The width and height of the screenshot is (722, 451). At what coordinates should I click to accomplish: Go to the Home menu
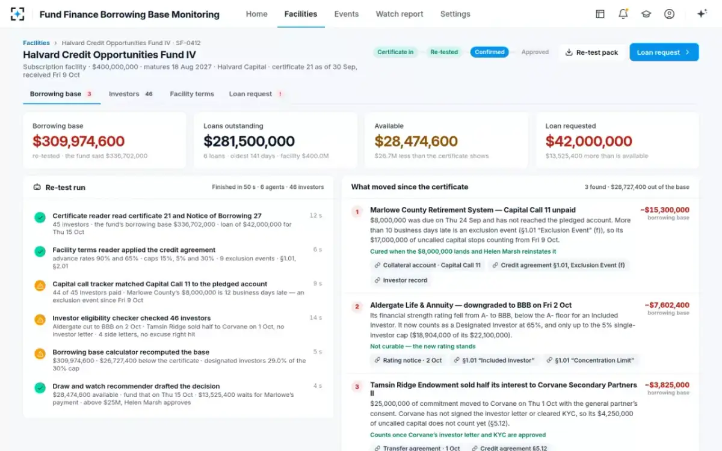point(257,14)
